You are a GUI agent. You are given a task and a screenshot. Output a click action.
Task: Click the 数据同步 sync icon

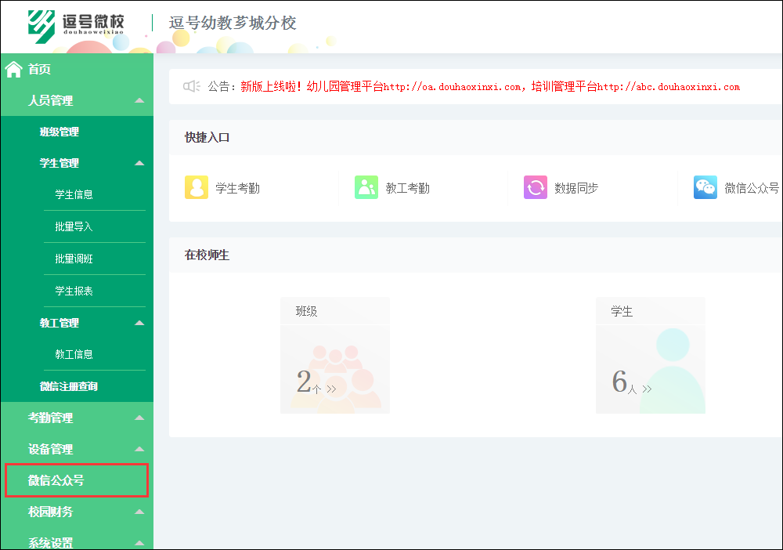(x=536, y=187)
